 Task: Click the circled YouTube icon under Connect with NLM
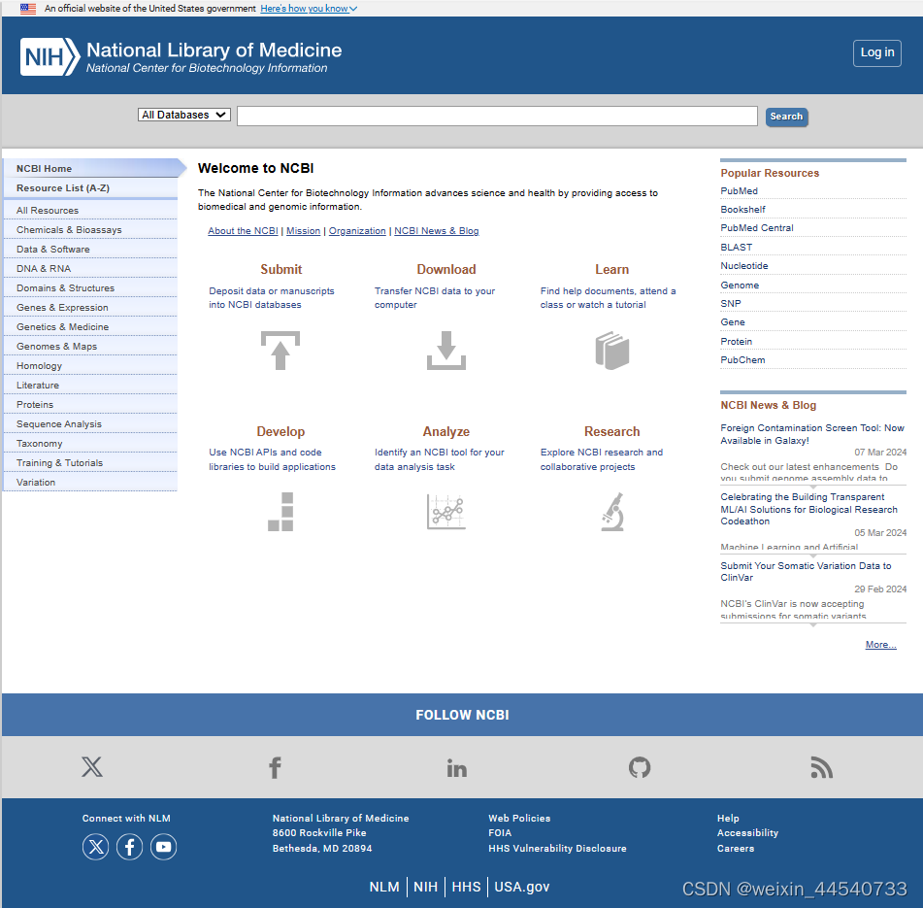pyautogui.click(x=164, y=847)
